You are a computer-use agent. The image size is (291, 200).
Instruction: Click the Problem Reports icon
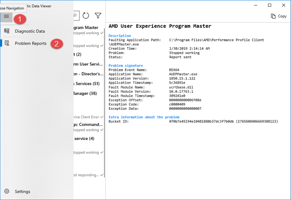coord(7,43)
